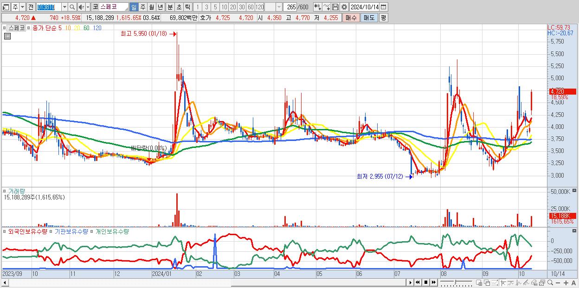Click the window layout icon at top-left
The width and height of the screenshot is (579, 288).
[5, 7]
